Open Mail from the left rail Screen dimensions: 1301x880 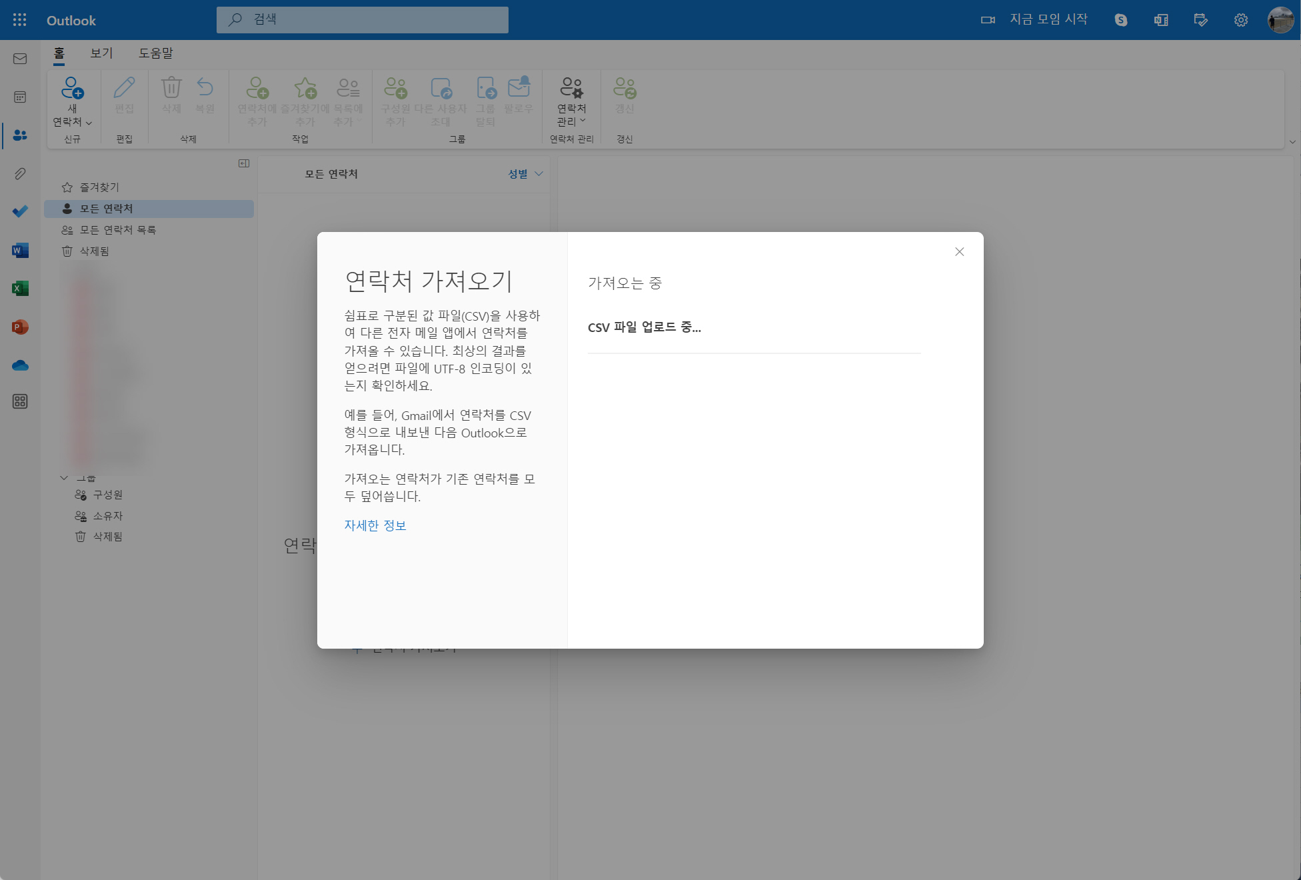(x=20, y=59)
